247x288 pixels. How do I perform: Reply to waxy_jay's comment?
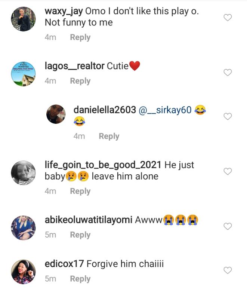[x=80, y=37]
